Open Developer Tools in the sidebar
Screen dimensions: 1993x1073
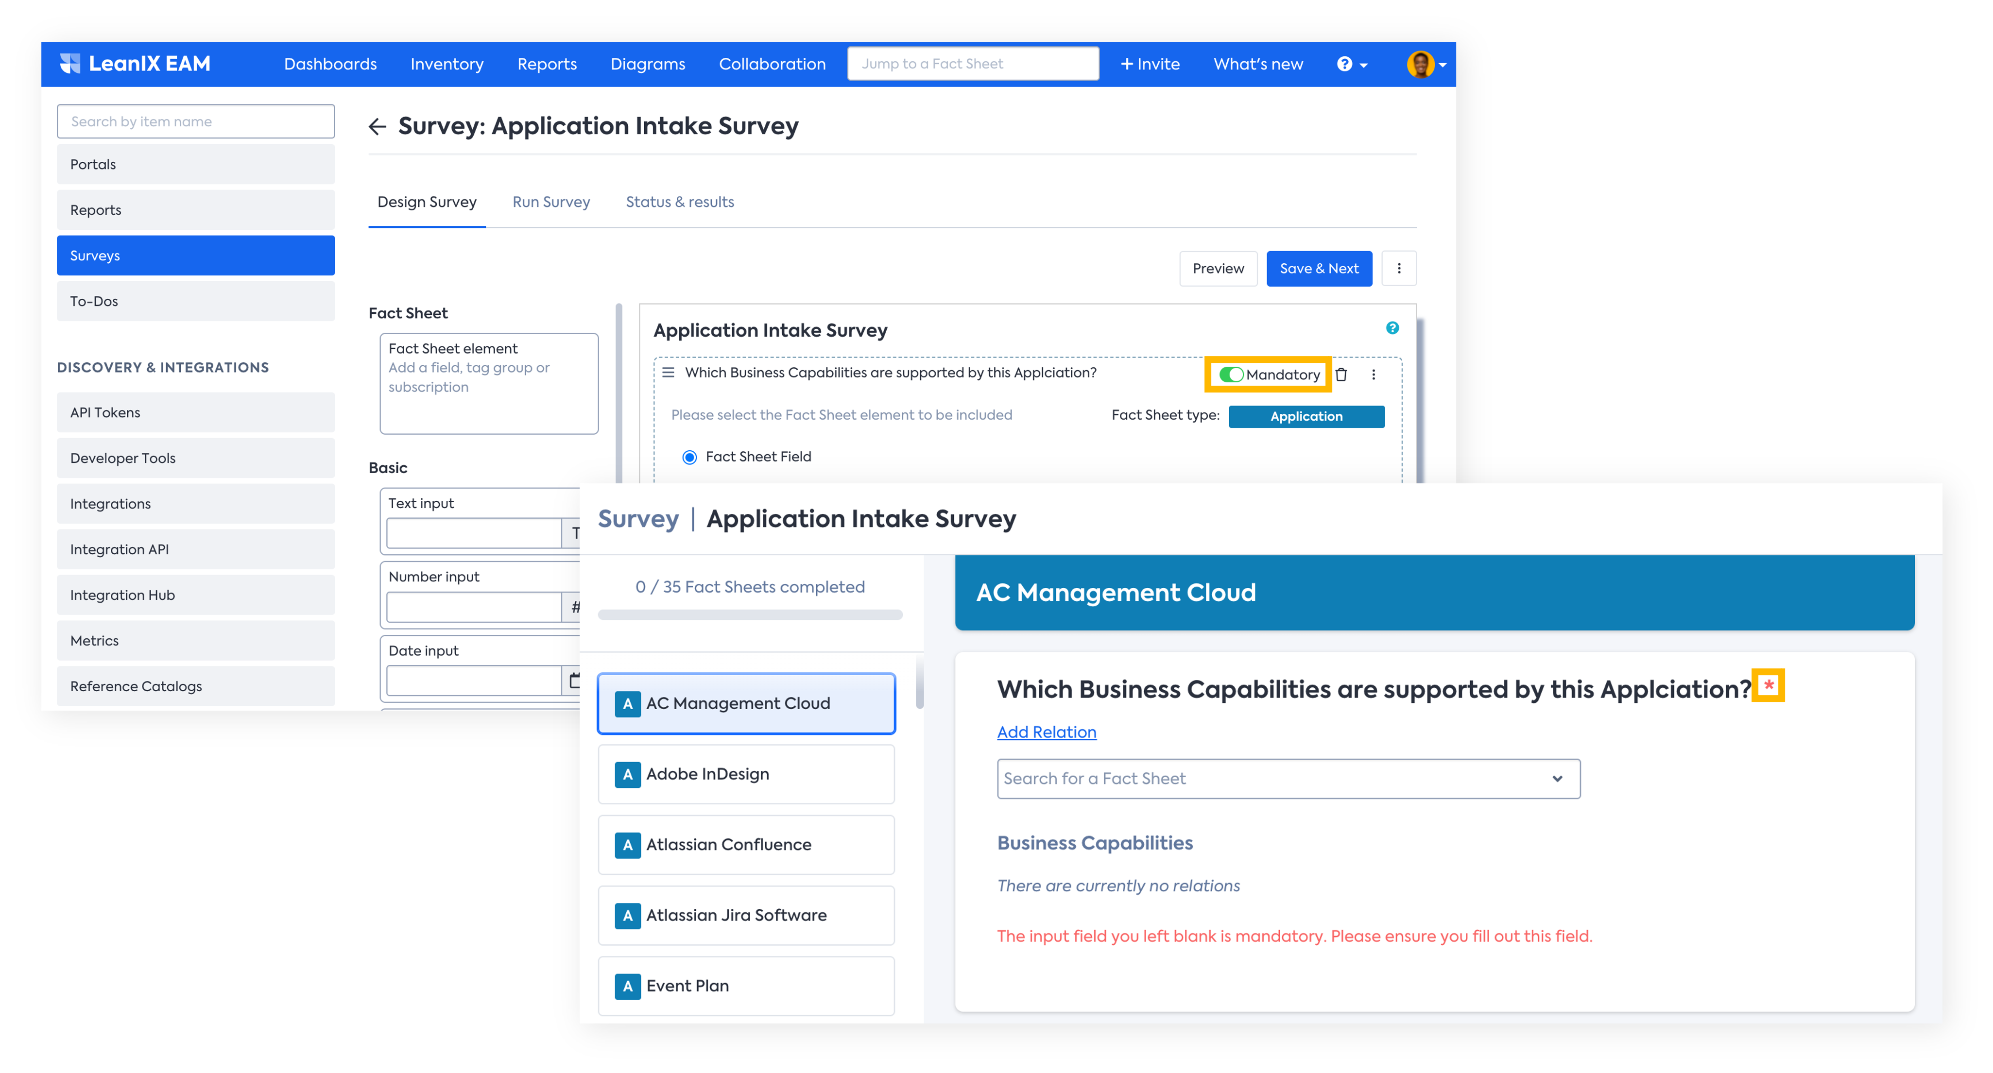196,458
